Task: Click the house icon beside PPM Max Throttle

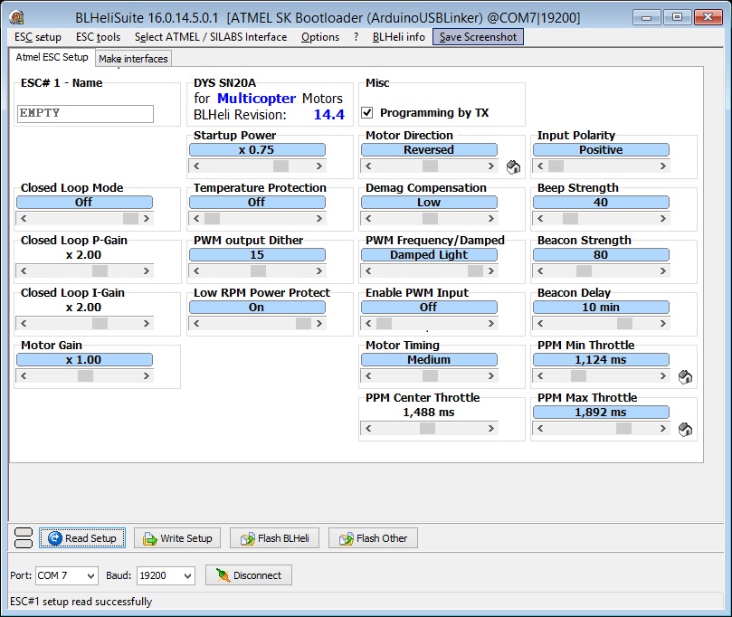Action: pos(685,429)
